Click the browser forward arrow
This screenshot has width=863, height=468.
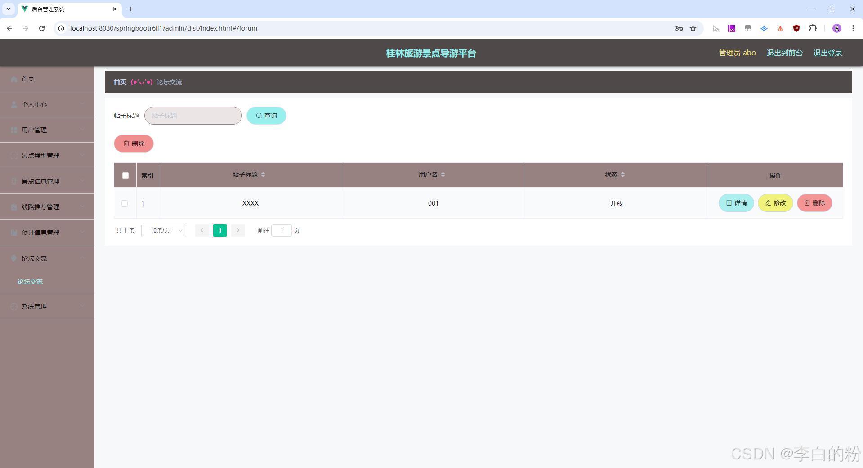[26, 28]
